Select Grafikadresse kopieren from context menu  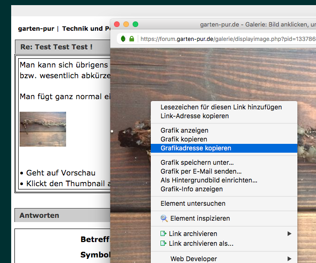[x=196, y=148]
